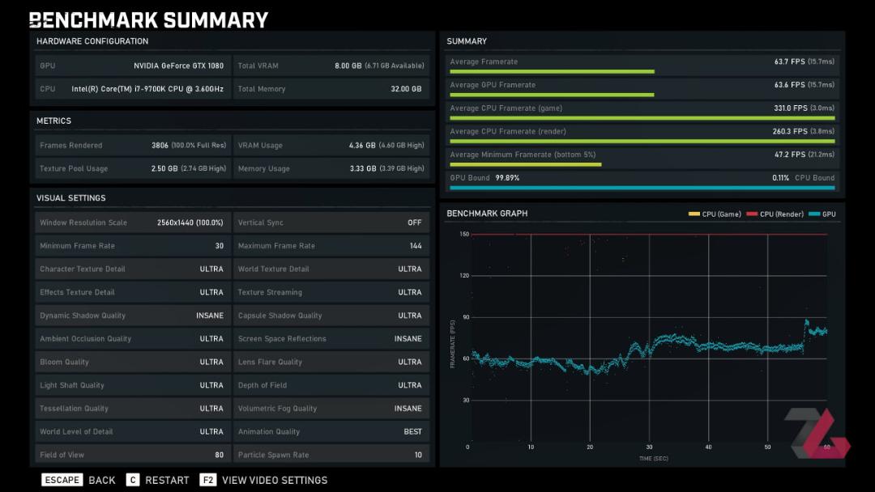Image resolution: width=875 pixels, height=492 pixels.
Task: Click the SUMMARY section heading
Action: pyautogui.click(x=467, y=41)
